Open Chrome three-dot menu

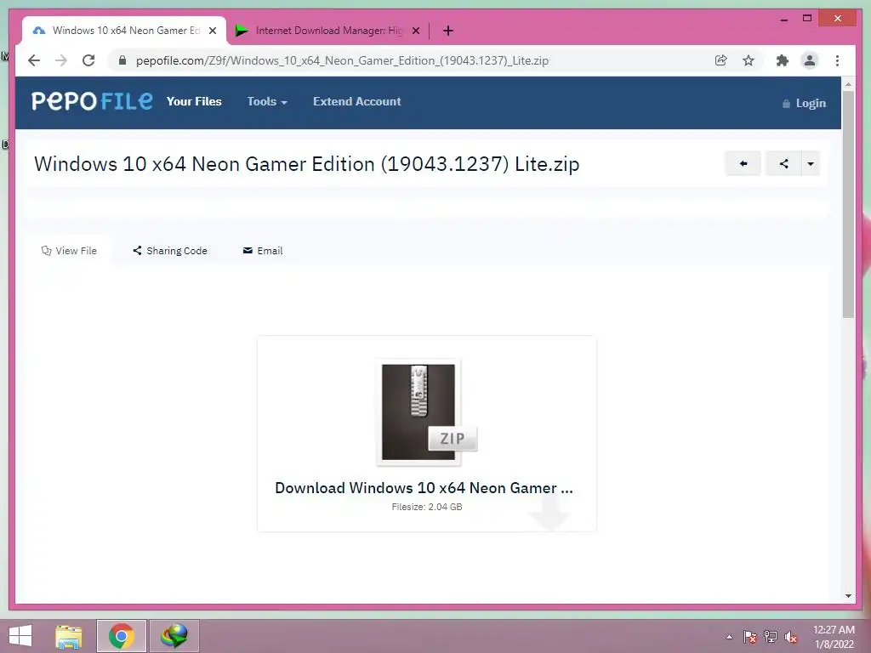click(837, 60)
